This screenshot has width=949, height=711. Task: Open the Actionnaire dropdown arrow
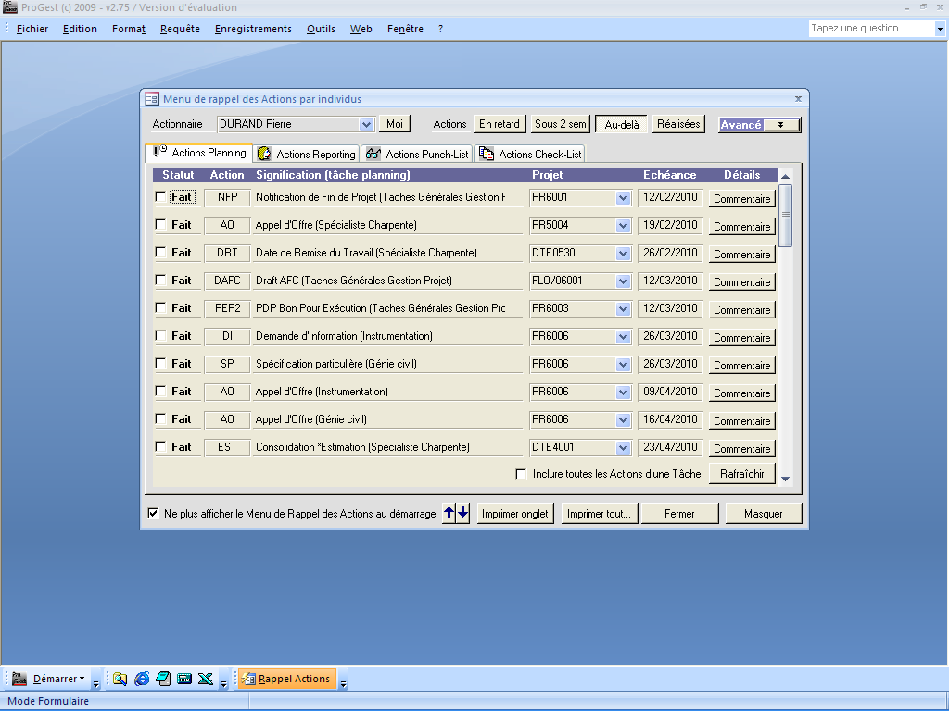click(x=366, y=124)
